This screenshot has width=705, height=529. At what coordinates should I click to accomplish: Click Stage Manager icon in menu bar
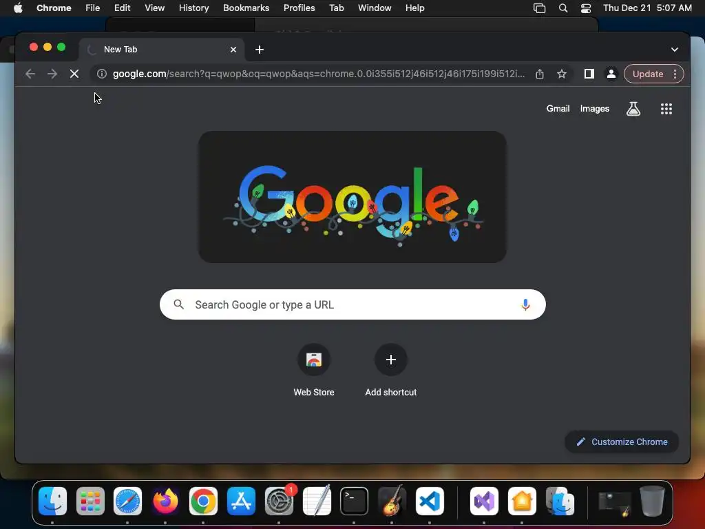point(539,8)
